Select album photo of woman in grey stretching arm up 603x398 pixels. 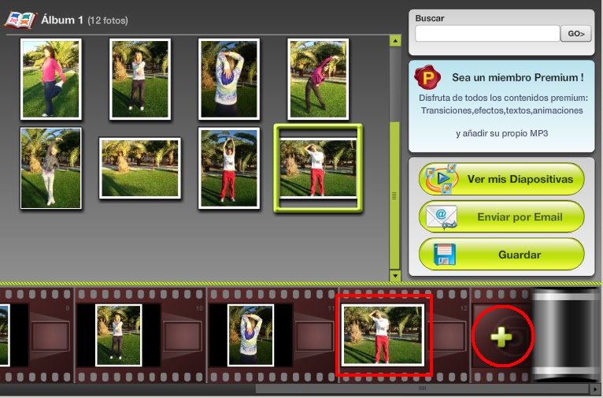point(50,168)
